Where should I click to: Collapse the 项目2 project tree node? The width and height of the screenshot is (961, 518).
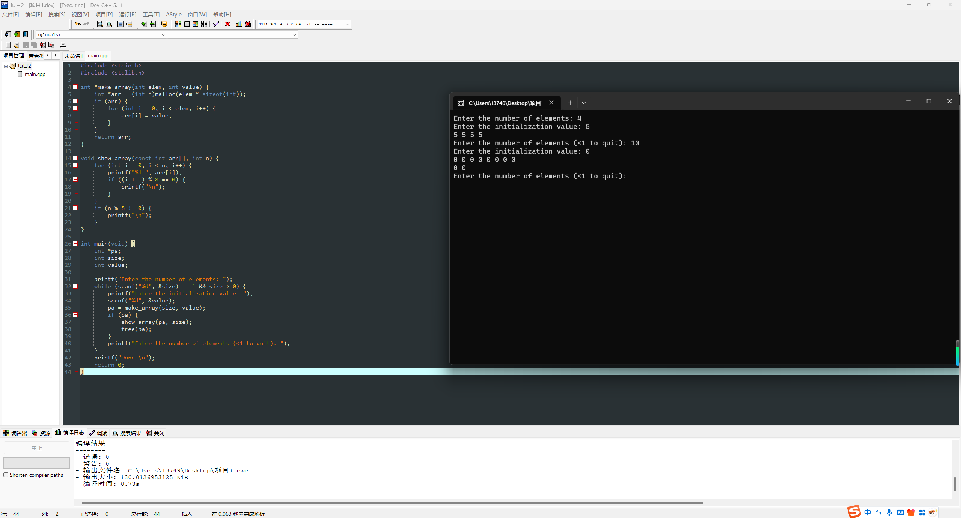coord(6,66)
